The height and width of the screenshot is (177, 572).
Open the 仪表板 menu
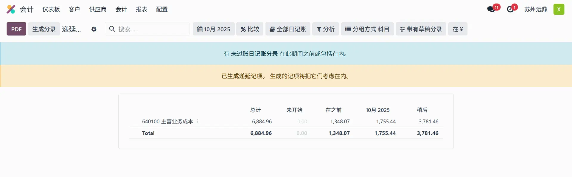[x=51, y=9]
